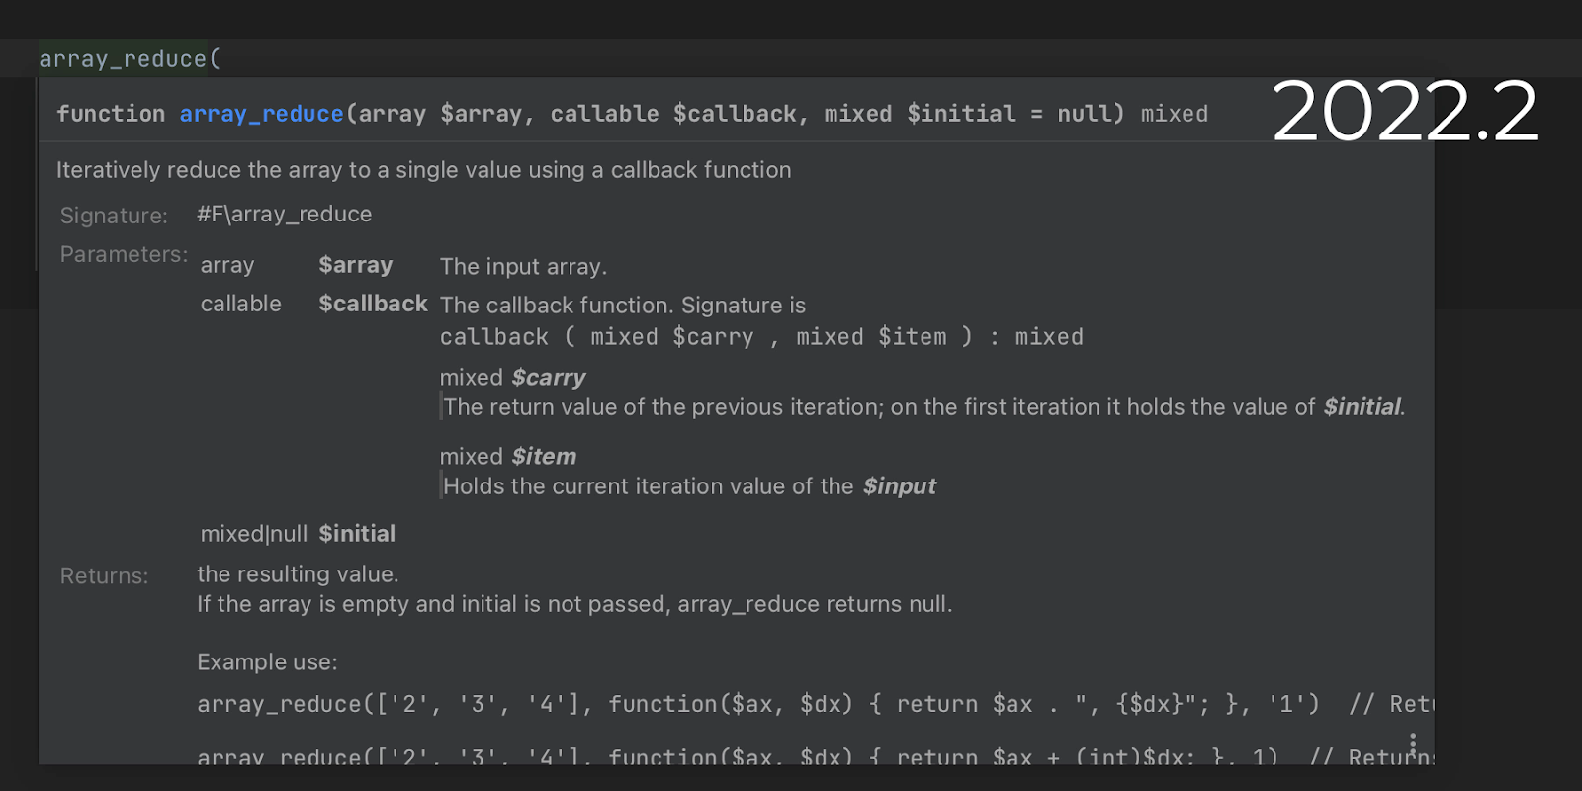Click the bold $array parameter name
The height and width of the screenshot is (791, 1582).
(x=355, y=265)
